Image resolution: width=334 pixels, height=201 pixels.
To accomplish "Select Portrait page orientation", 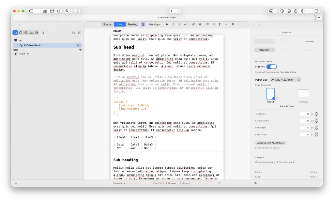I will coord(270,94).
